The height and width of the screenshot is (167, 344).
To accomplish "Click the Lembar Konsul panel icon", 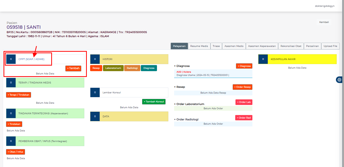I will coord(95,92).
